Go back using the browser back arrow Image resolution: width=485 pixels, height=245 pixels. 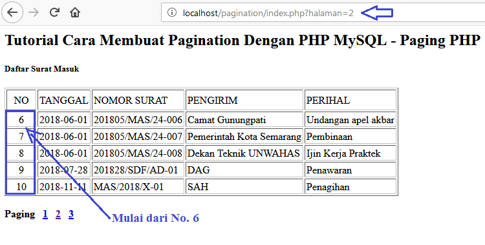tap(12, 12)
